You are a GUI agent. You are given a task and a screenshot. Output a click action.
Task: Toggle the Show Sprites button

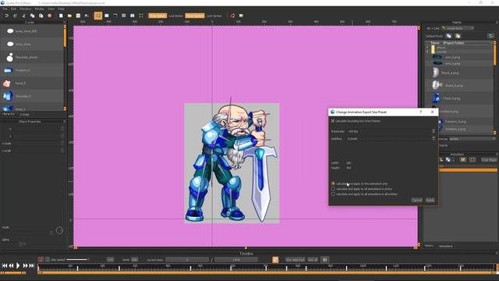click(195, 16)
